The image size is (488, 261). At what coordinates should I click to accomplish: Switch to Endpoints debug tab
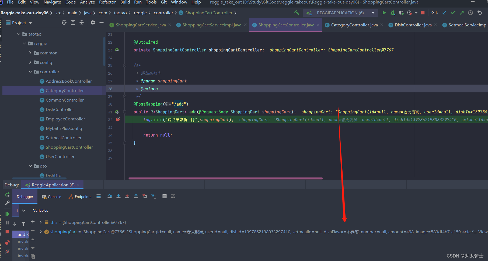[x=80, y=197]
